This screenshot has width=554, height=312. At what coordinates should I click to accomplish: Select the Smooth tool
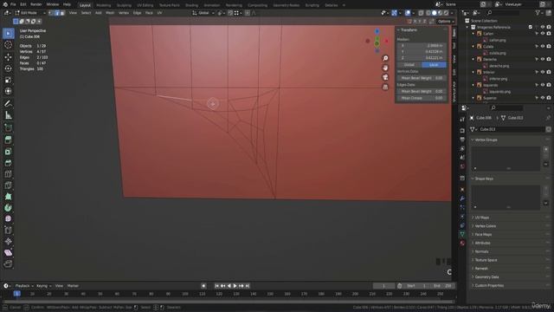[x=8, y=219]
